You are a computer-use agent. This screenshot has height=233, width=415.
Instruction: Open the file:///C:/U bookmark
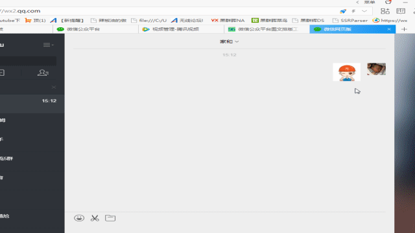point(149,20)
